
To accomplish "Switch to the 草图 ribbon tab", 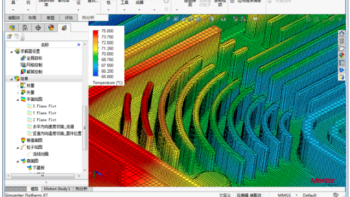I will click(50, 18).
